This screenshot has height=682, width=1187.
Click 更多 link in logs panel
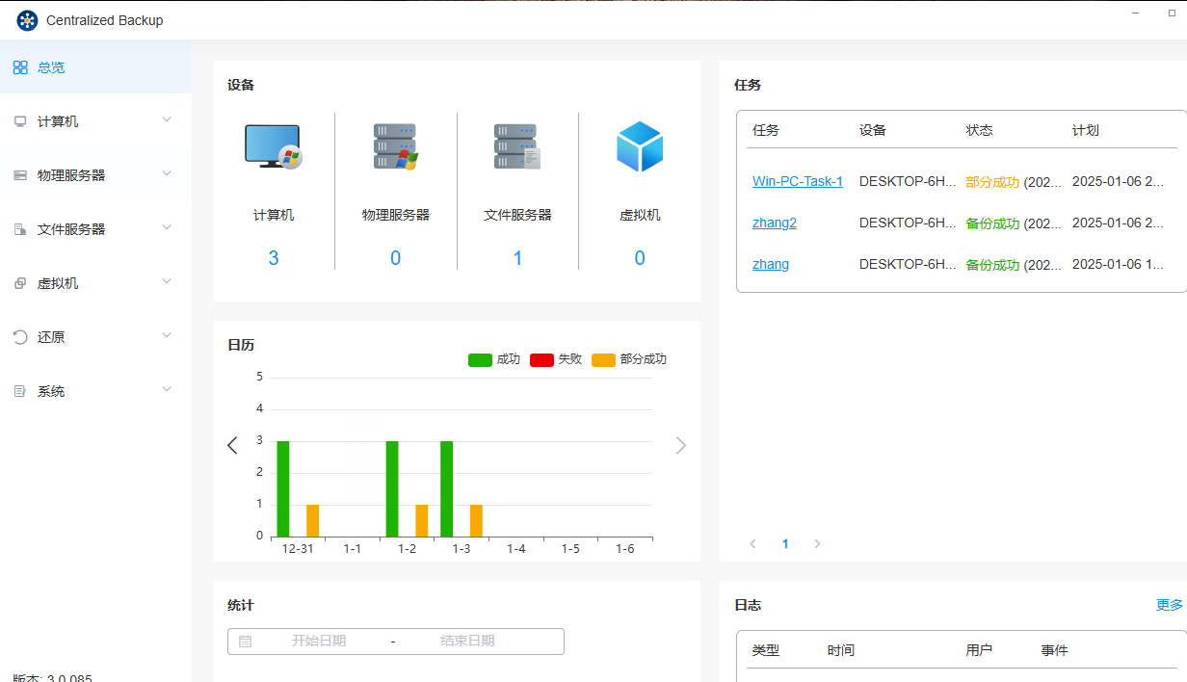[x=1169, y=605]
